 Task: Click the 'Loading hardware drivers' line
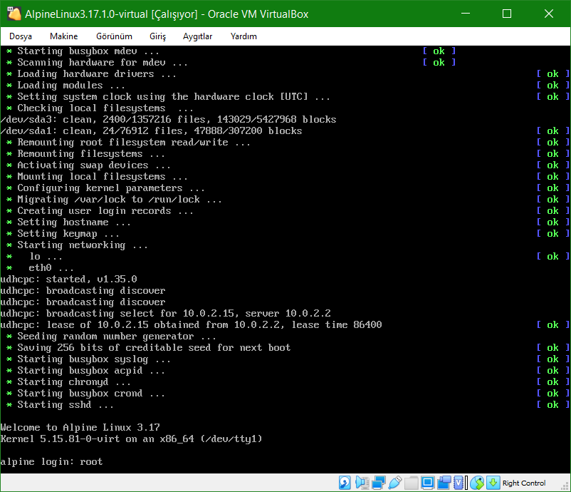pos(91,74)
